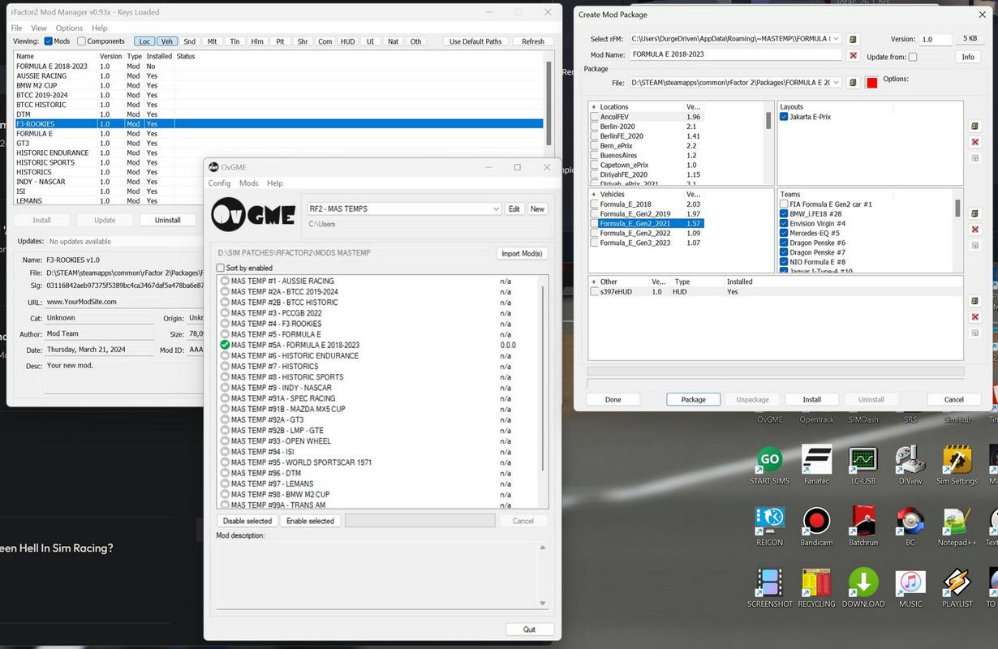Uncheck the Mercedes-EQ #5 team

pyautogui.click(x=784, y=234)
